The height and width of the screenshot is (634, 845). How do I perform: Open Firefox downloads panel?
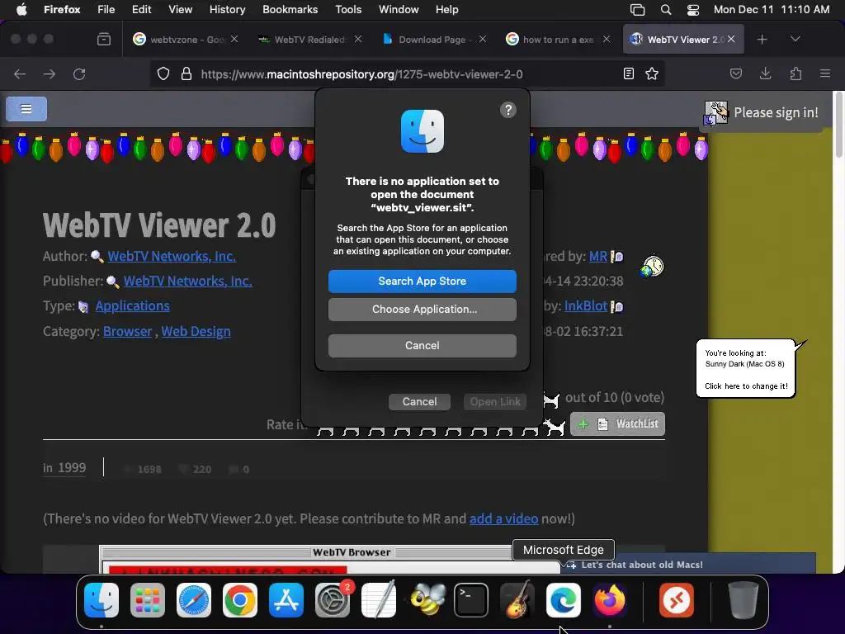point(765,73)
